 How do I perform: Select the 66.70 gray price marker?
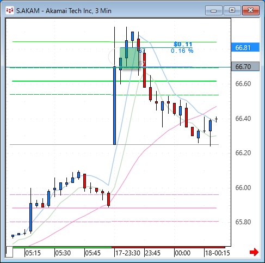245,66
